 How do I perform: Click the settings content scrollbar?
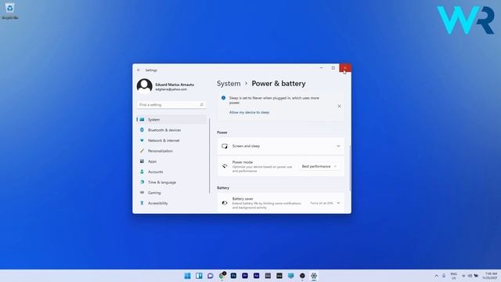350,168
